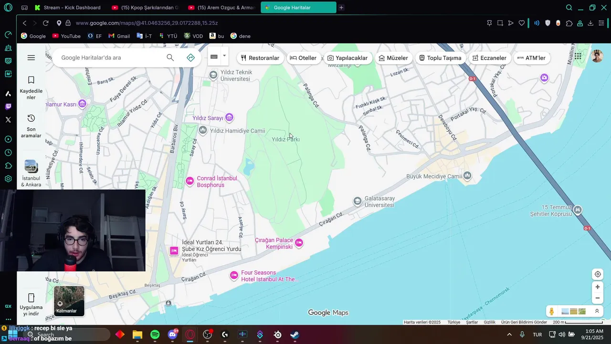Click the Yıldız Sarayı map pin

[x=229, y=117]
